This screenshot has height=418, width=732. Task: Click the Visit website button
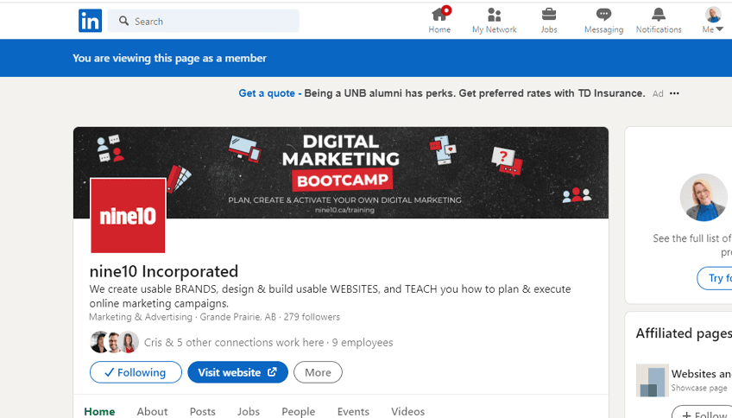click(237, 372)
